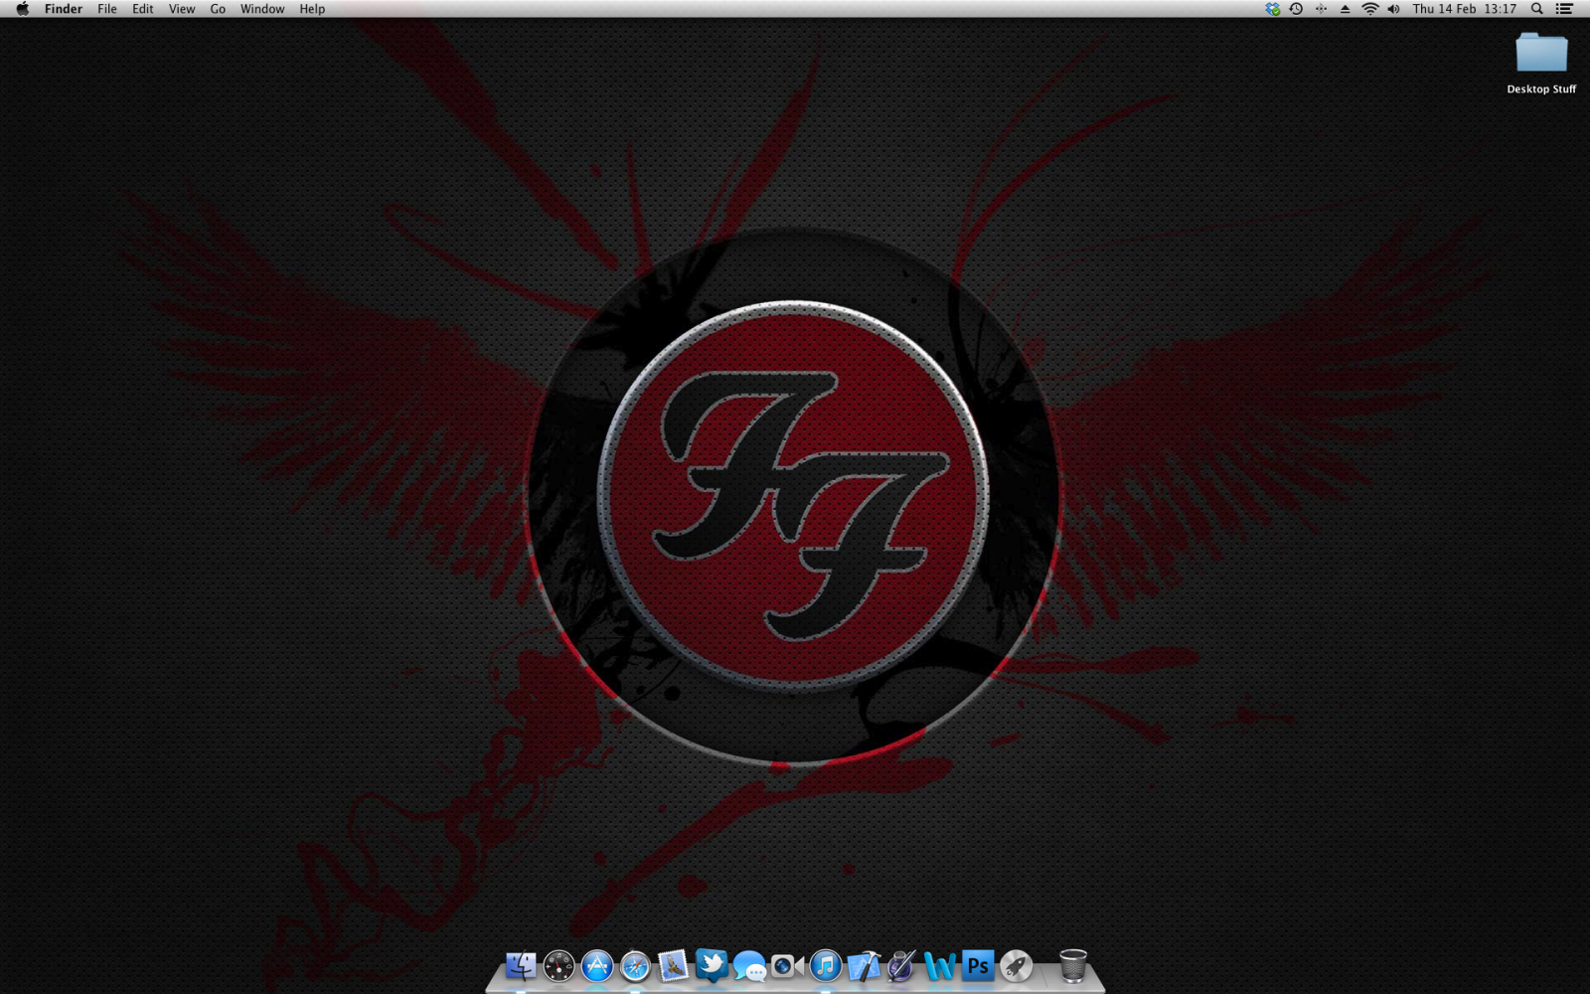Click the eject icon in menu bar
The height and width of the screenshot is (994, 1590).
click(x=1345, y=9)
